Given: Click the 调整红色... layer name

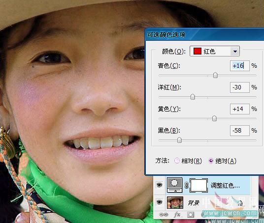Looking at the screenshot, I should pyautogui.click(x=225, y=186).
